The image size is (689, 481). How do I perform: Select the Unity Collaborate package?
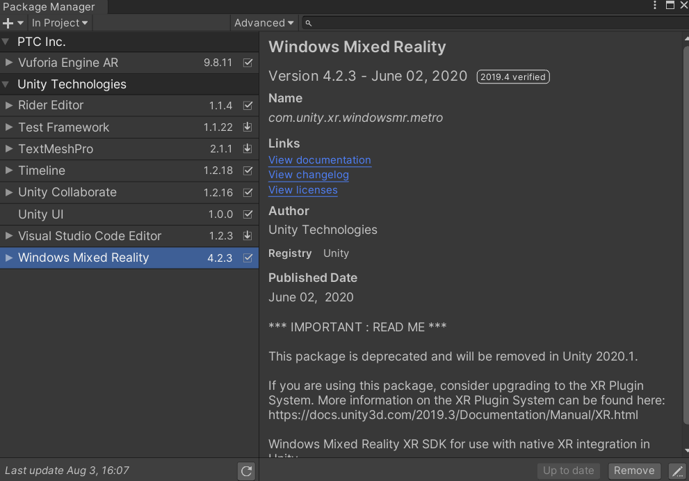[129, 192]
